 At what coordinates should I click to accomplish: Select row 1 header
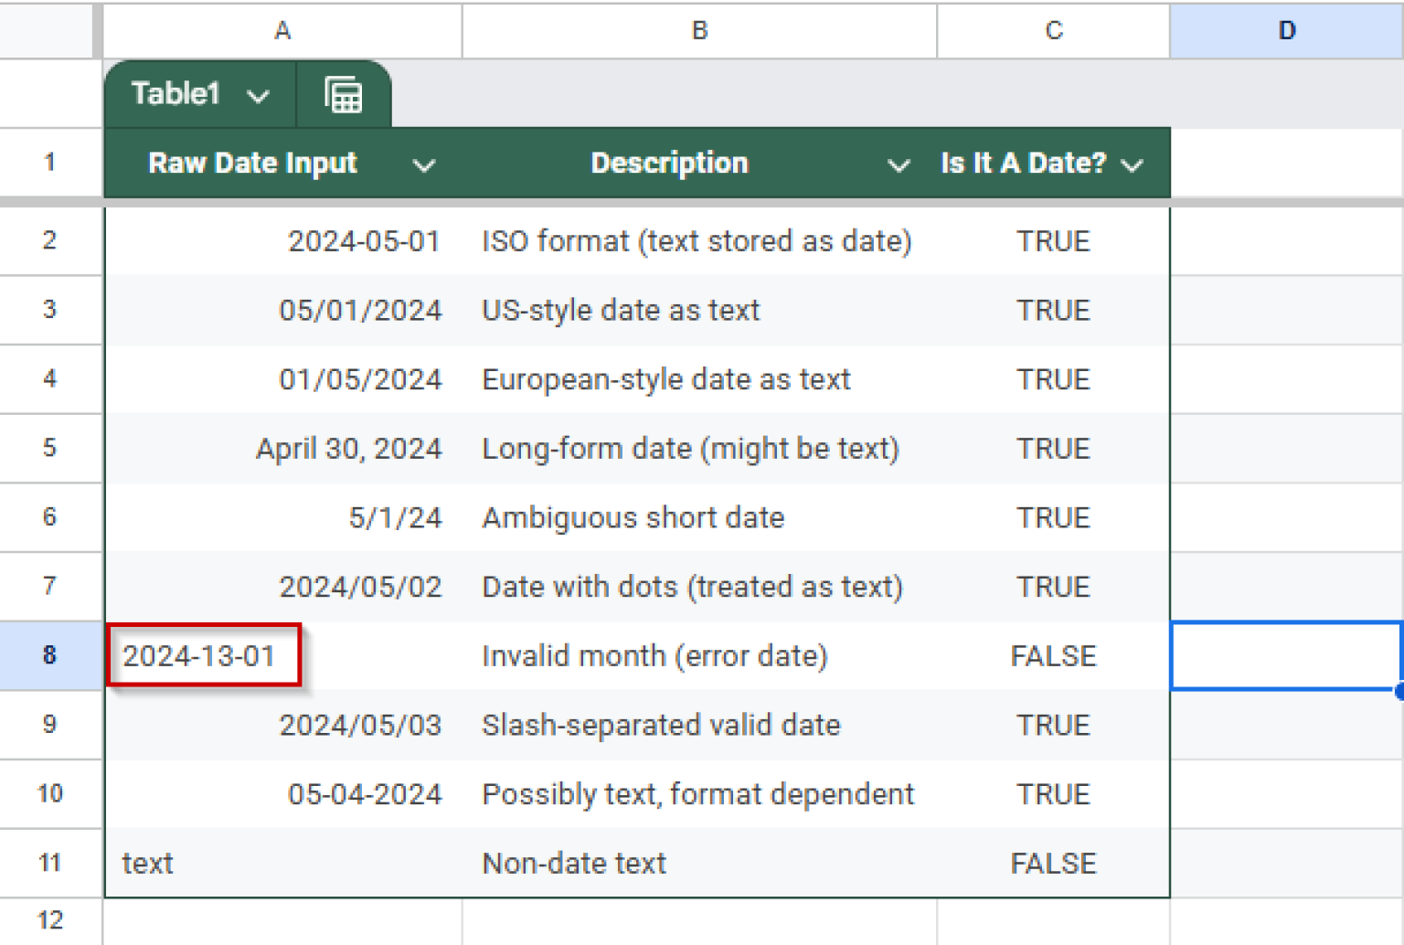coord(50,162)
